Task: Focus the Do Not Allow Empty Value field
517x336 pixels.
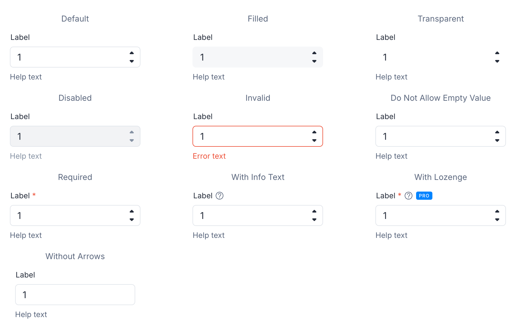Action: pos(441,136)
